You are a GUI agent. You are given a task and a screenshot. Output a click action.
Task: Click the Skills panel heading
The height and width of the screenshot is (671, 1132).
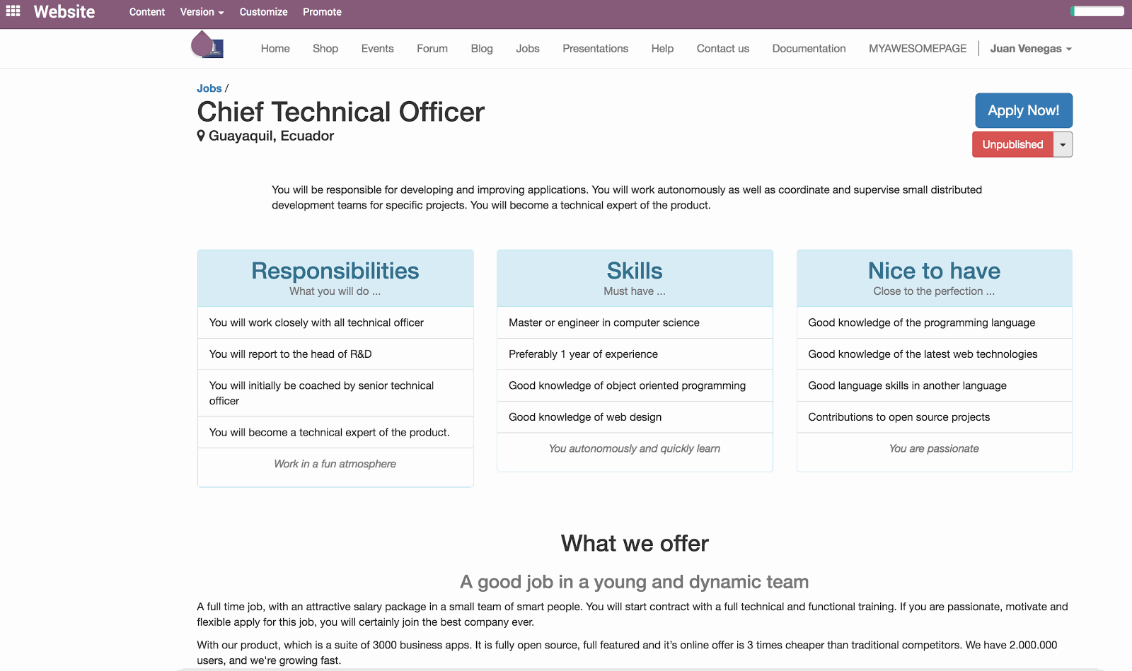coord(635,271)
